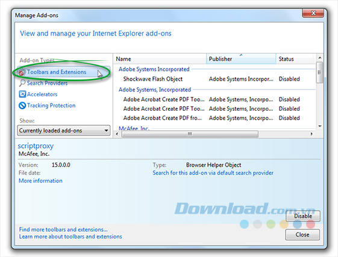Click the Search Providers magnifier icon
This screenshot has height=257, width=338.
click(22, 83)
